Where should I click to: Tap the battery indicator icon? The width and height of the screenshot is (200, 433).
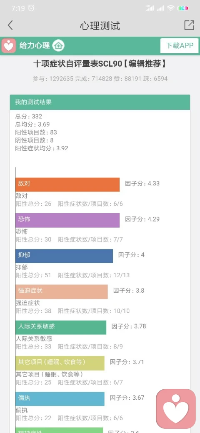[x=182, y=8]
